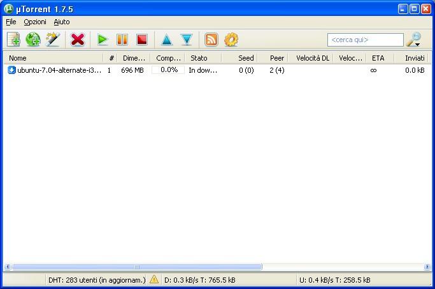
Task: Click the yellow warning icon in status bar
Action: tap(154, 279)
